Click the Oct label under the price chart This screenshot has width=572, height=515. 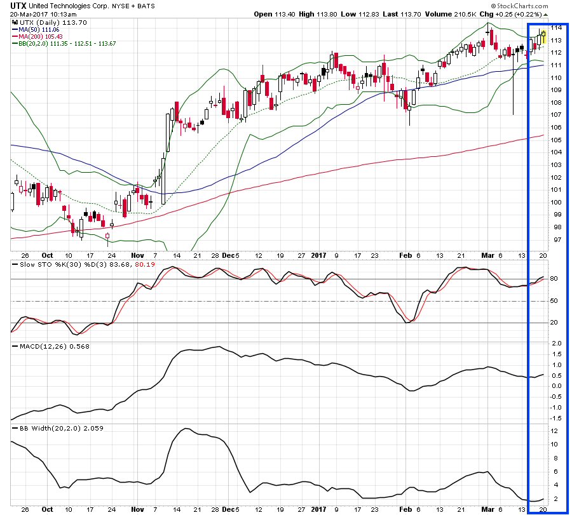tap(47, 255)
